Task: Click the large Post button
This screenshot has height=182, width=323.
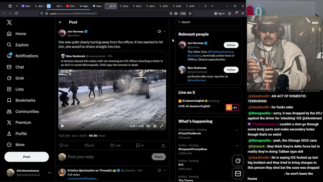Action: click(x=26, y=157)
